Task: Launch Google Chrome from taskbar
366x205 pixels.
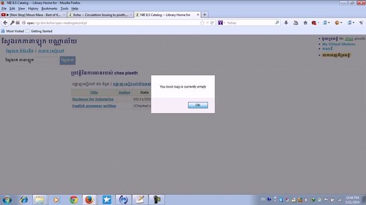Action: [74, 200]
